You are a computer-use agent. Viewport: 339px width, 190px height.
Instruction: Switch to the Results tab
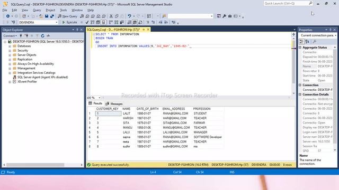pos(95,103)
